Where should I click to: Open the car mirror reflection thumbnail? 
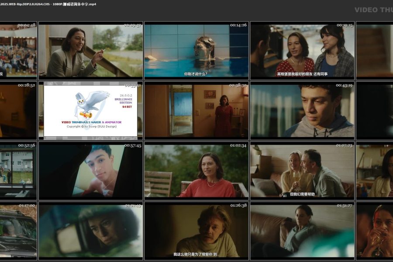(x=90, y=231)
